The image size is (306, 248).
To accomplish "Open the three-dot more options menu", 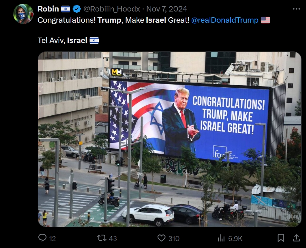I will pos(296,9).
